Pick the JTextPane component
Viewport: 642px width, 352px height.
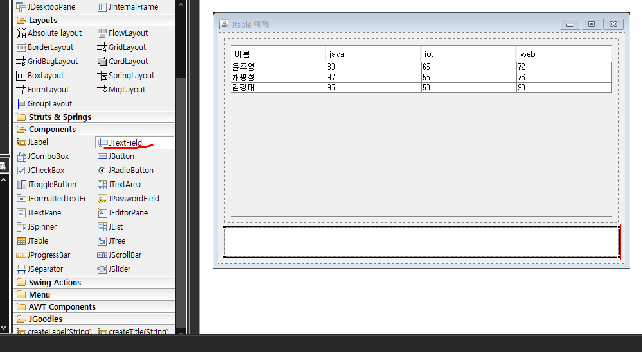pos(39,213)
